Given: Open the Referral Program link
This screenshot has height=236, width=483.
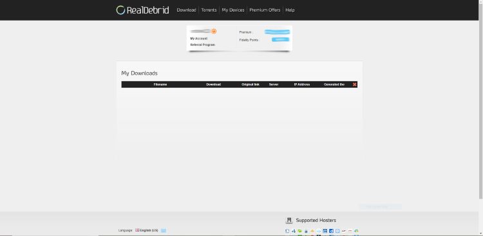Looking at the screenshot, I should pyautogui.click(x=203, y=44).
